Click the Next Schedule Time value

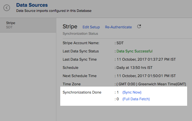pyautogui.click(x=146, y=76)
